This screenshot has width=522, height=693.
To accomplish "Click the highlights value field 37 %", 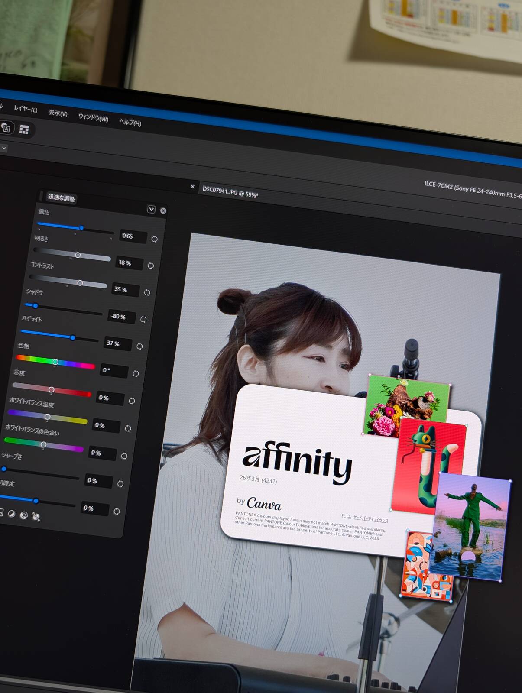I will click(118, 343).
